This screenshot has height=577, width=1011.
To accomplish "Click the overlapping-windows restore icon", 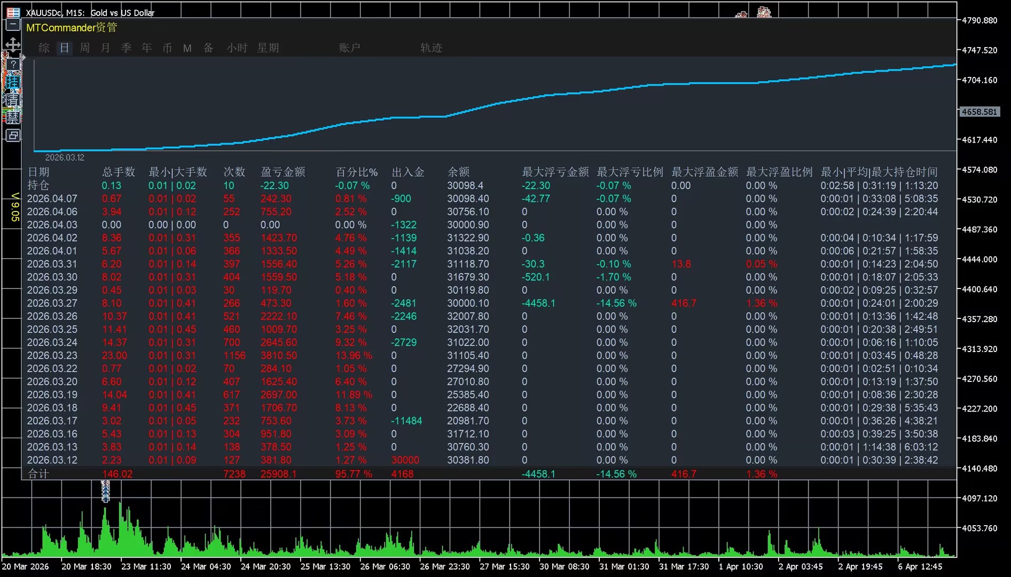I will (x=13, y=135).
